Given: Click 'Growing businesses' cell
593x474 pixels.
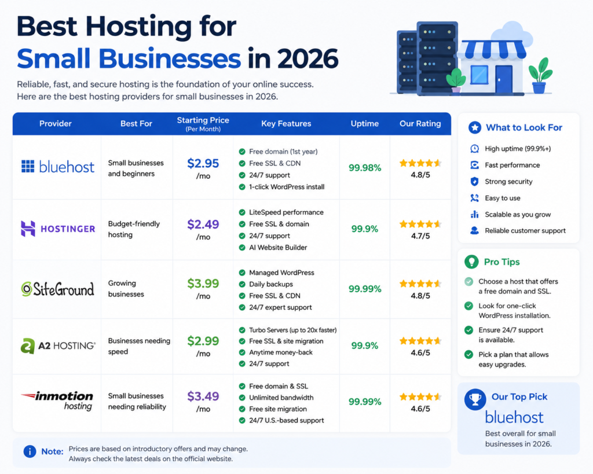Looking at the screenshot, I should click(126, 288).
